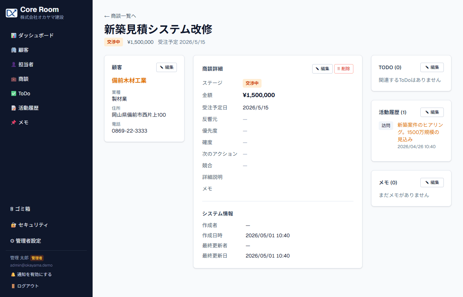This screenshot has height=297, width=463.
Task: Edit the メモ (0) card
Action: pos(432,183)
